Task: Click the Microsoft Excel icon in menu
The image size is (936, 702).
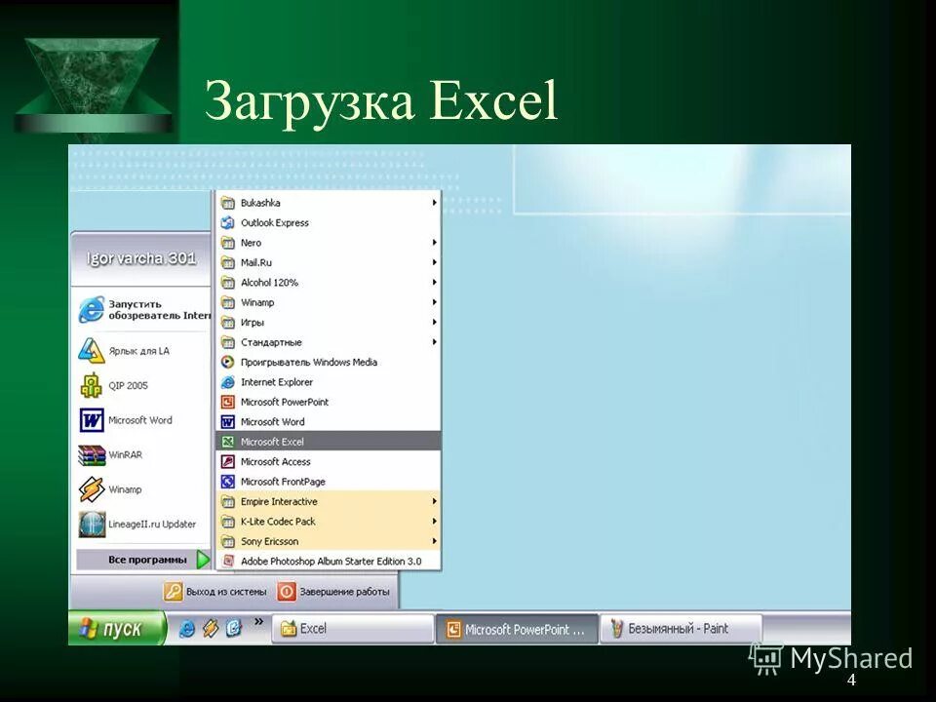Action: click(x=227, y=442)
